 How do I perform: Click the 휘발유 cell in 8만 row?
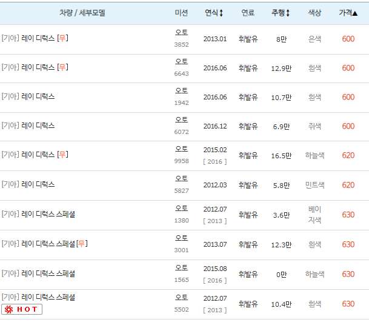248,39
